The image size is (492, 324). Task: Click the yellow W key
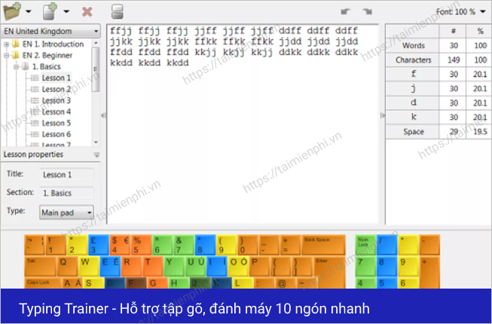(x=89, y=266)
